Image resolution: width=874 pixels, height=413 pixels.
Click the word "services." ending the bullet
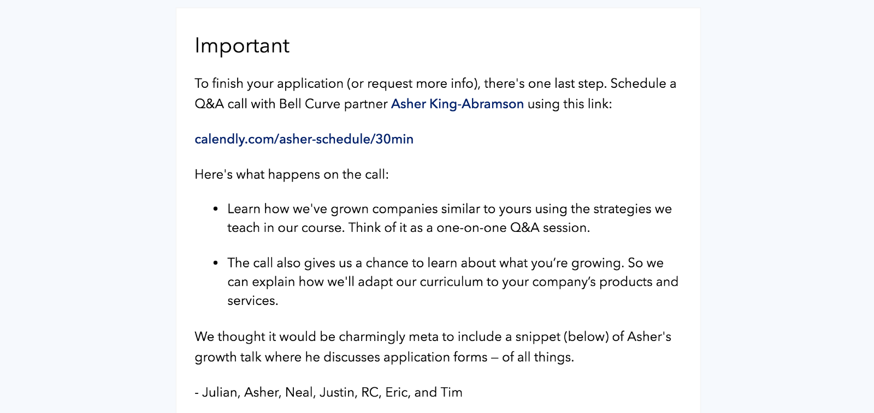(x=253, y=301)
